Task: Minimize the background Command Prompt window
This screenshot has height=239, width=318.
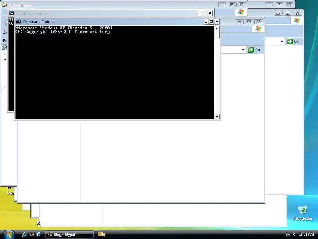Action: (199, 13)
